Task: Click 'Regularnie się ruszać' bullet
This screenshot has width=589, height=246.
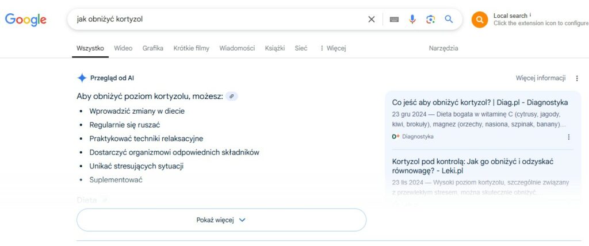Action: coord(125,125)
